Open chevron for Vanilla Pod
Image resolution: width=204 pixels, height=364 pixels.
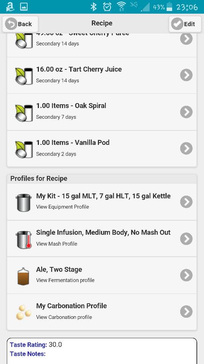pos(186,148)
